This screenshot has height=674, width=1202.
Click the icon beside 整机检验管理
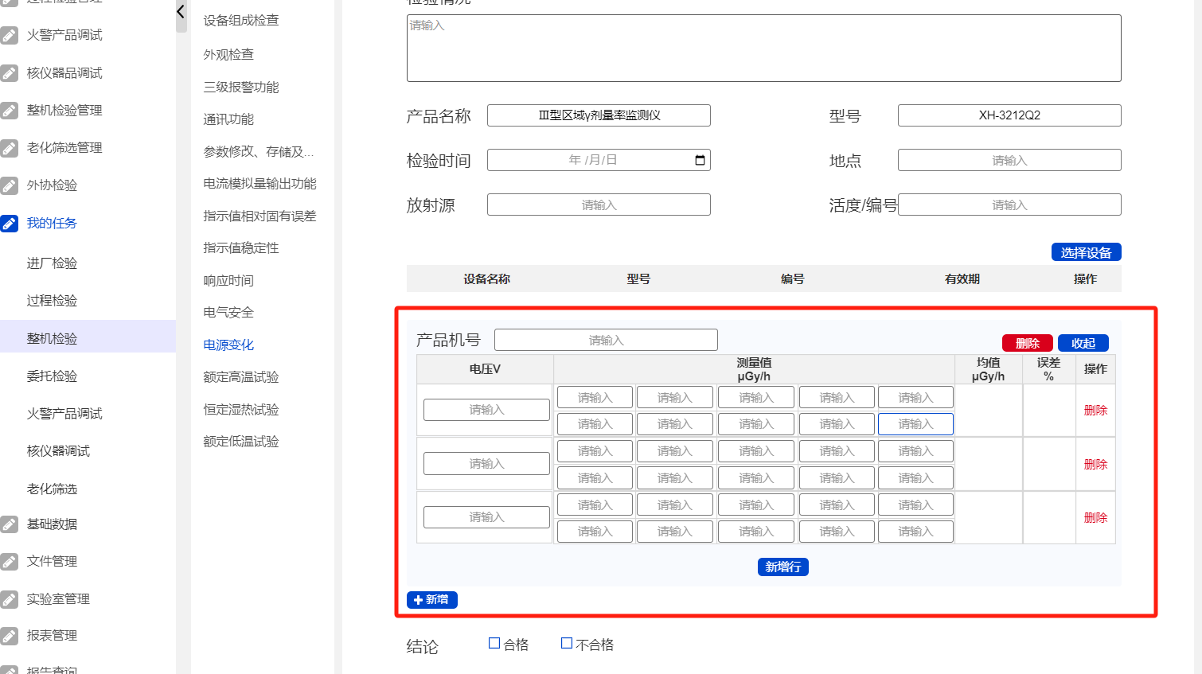(x=10, y=111)
